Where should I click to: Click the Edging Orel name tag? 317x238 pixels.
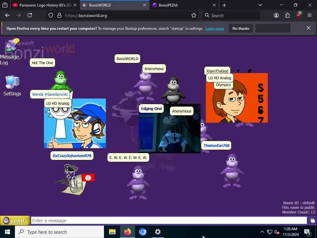coord(151,109)
